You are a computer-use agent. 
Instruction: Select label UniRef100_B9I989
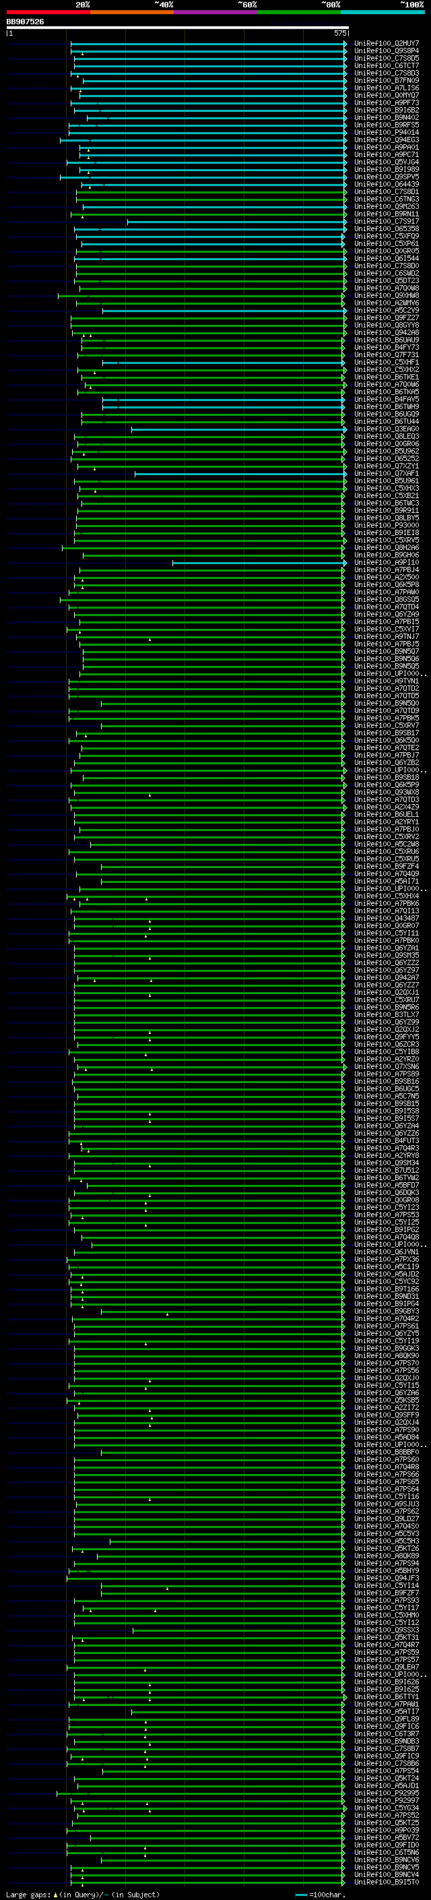coord(386,170)
